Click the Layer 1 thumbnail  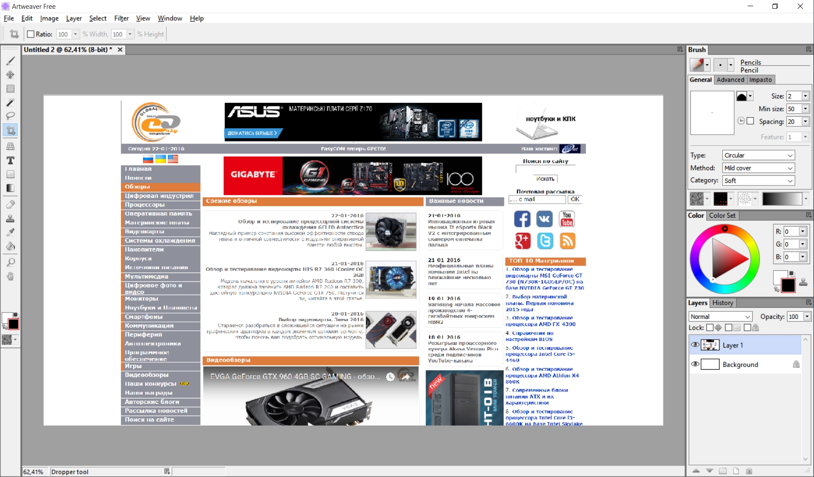coord(710,345)
